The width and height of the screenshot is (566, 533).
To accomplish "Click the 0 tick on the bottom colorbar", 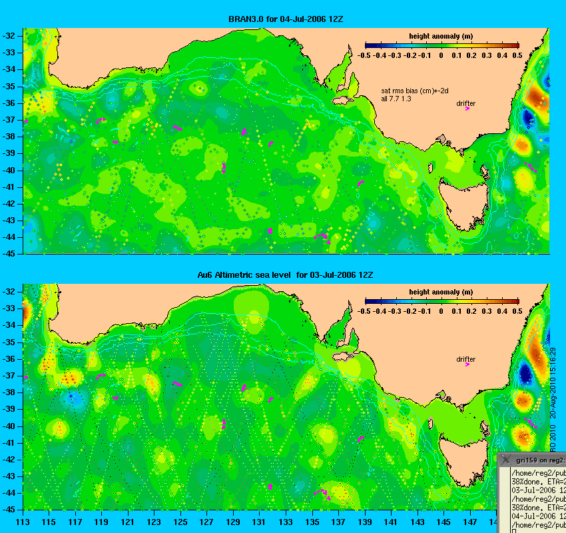I will pos(441,311).
